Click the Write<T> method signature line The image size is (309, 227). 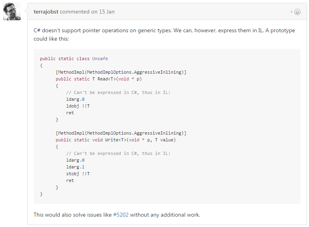[116, 140]
